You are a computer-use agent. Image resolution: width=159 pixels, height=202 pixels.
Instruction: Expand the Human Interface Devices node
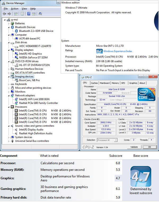pos(9,69)
